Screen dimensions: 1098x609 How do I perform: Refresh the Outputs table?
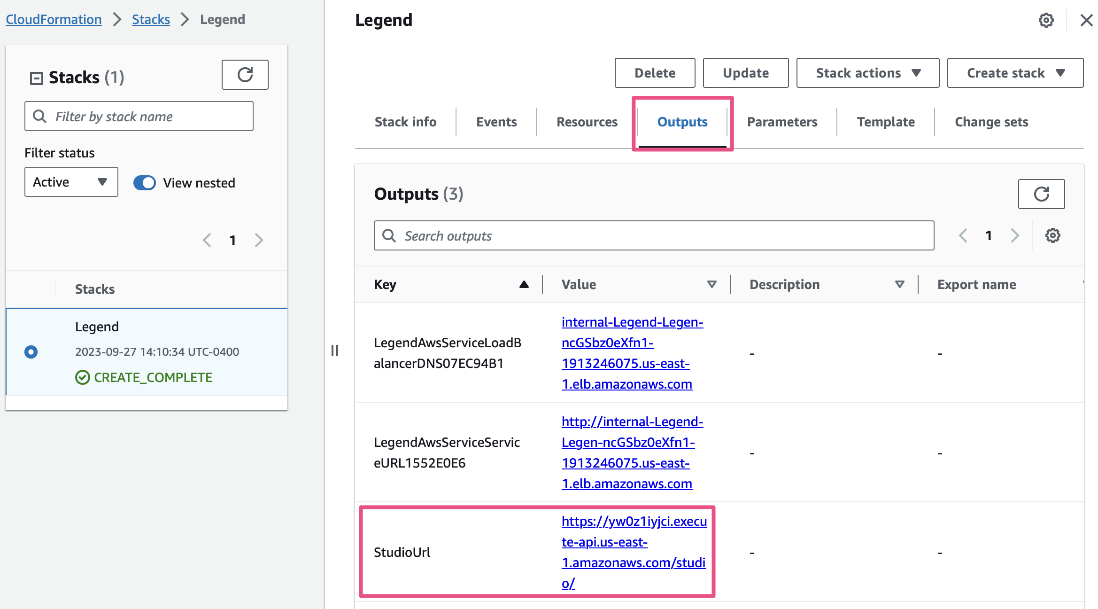tap(1041, 194)
